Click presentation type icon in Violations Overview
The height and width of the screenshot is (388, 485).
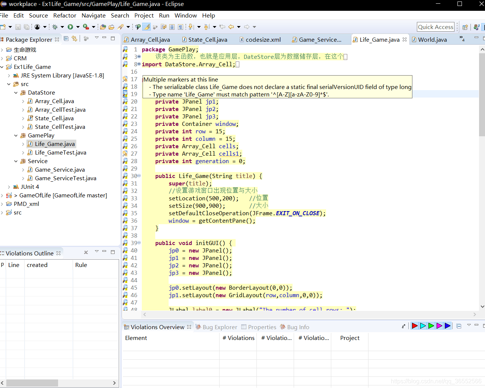point(403,326)
